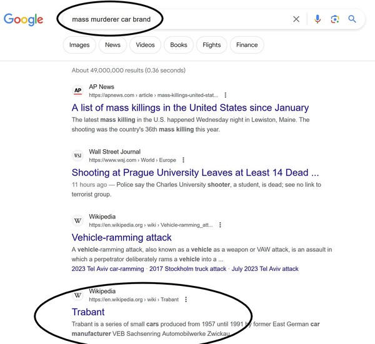375x344 pixels.
Task: Switch to the News tab
Action: point(113,45)
